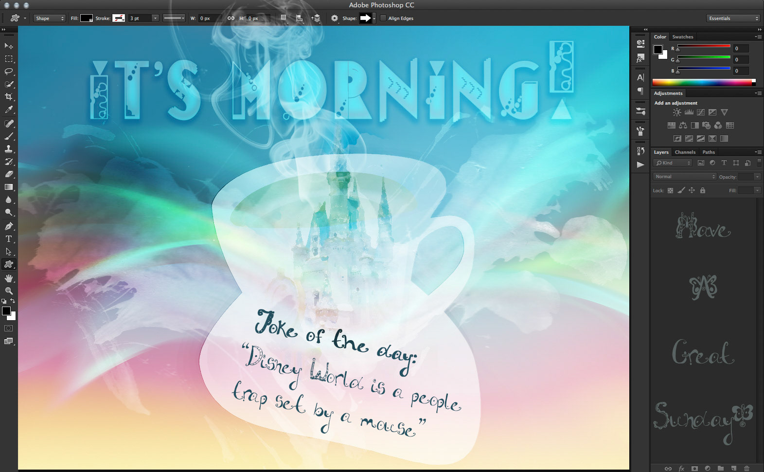Select the Rectangular Marquee tool
Image resolution: width=764 pixels, height=472 pixels.
coord(9,59)
